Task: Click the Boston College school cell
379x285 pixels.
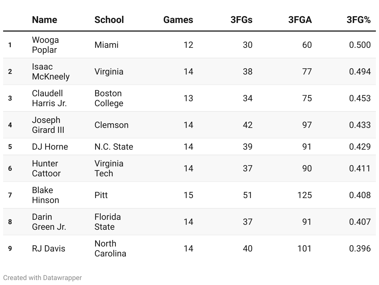Action: pyautogui.click(x=109, y=98)
